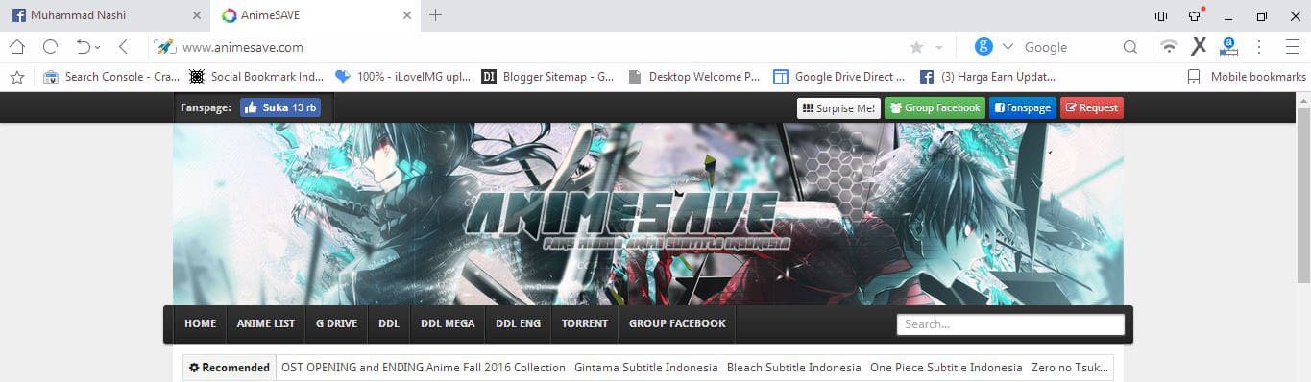Click the magnifier search icon
Viewport: 1311px width, 382px height.
(x=1130, y=46)
